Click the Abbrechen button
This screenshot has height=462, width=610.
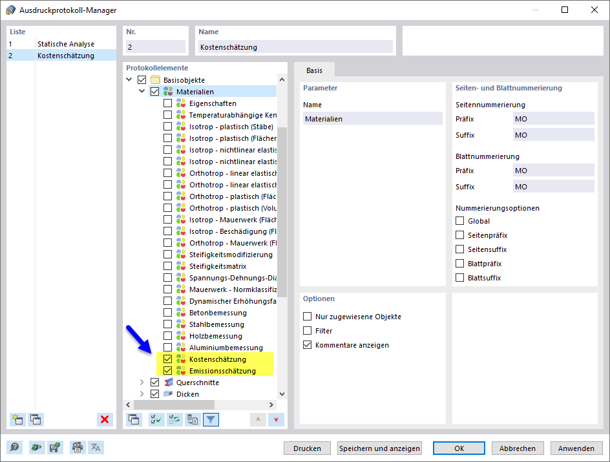pos(518,448)
